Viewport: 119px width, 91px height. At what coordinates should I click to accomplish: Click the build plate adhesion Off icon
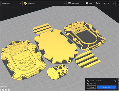click(105, 3)
